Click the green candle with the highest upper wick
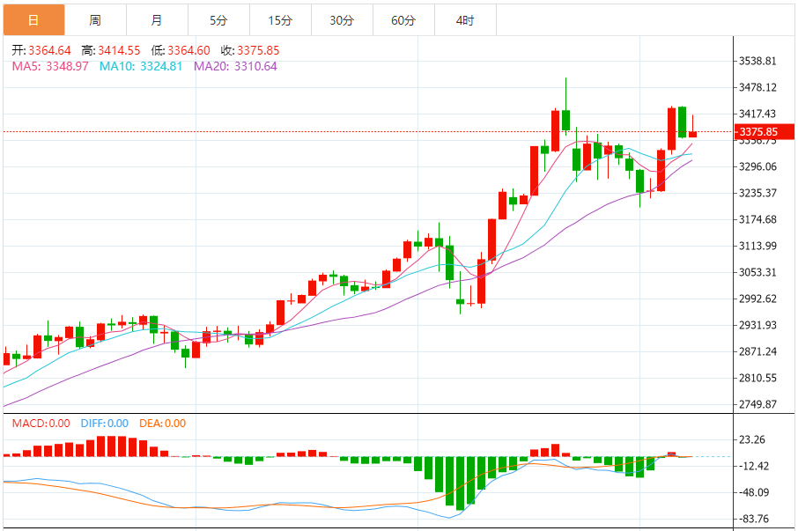The height and width of the screenshot is (531, 798). click(x=565, y=120)
